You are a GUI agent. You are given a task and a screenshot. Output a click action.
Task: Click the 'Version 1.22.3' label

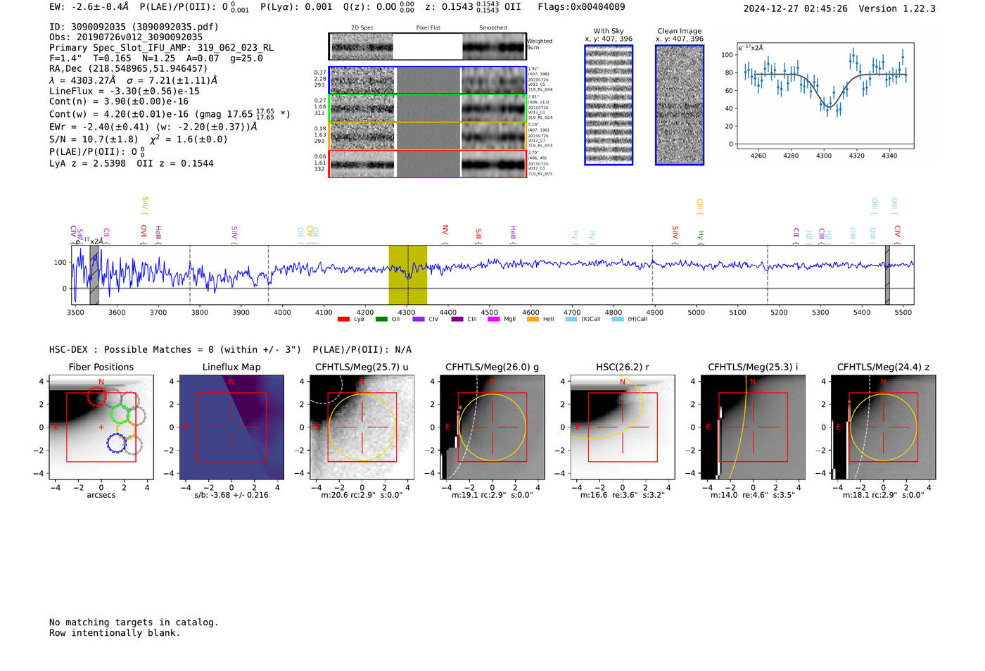pyautogui.click(x=897, y=8)
